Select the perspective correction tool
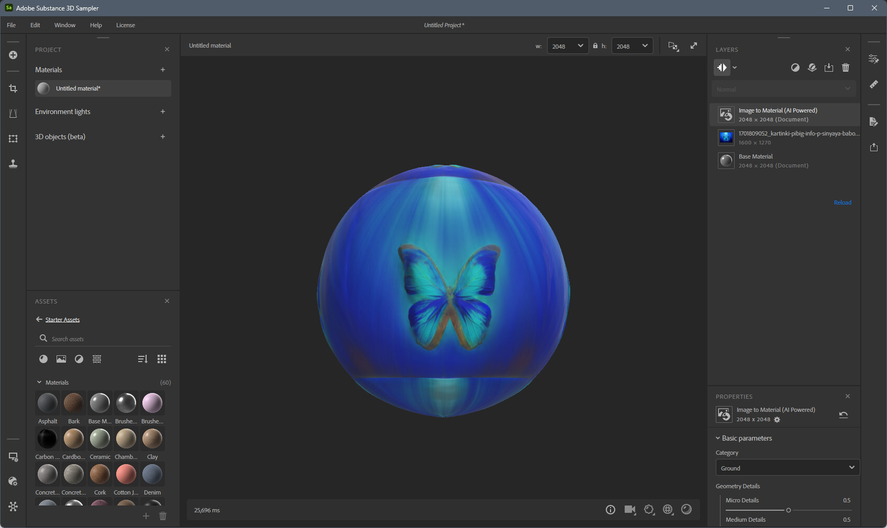 [13, 114]
